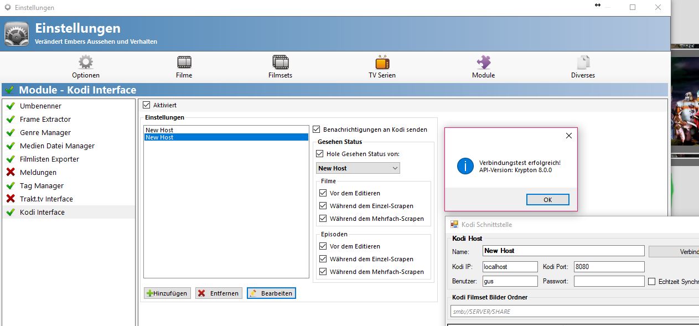Select the Trakt.tv Interface module
Screen dimensions: 699x326
click(69, 199)
